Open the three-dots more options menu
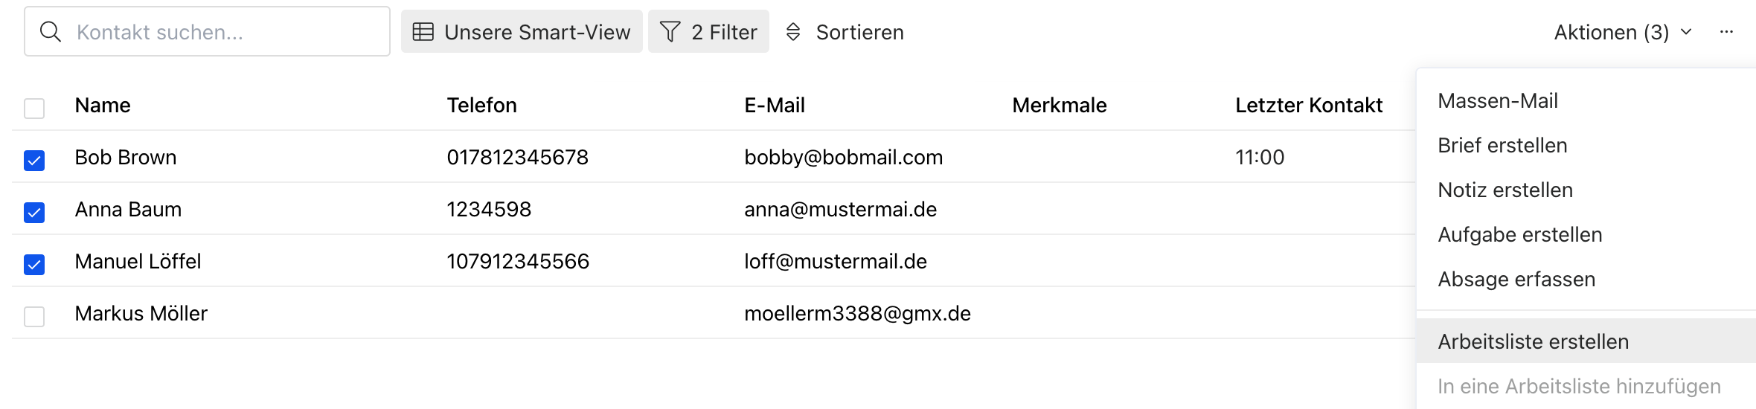 click(1726, 32)
